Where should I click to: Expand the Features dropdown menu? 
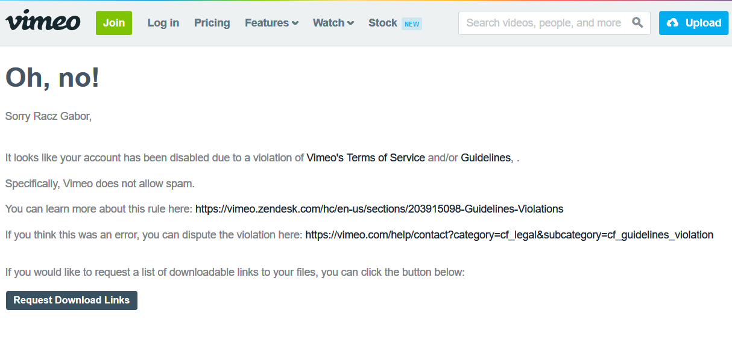pos(271,23)
